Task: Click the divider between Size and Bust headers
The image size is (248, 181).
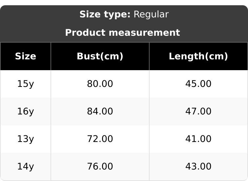Action: point(51,56)
